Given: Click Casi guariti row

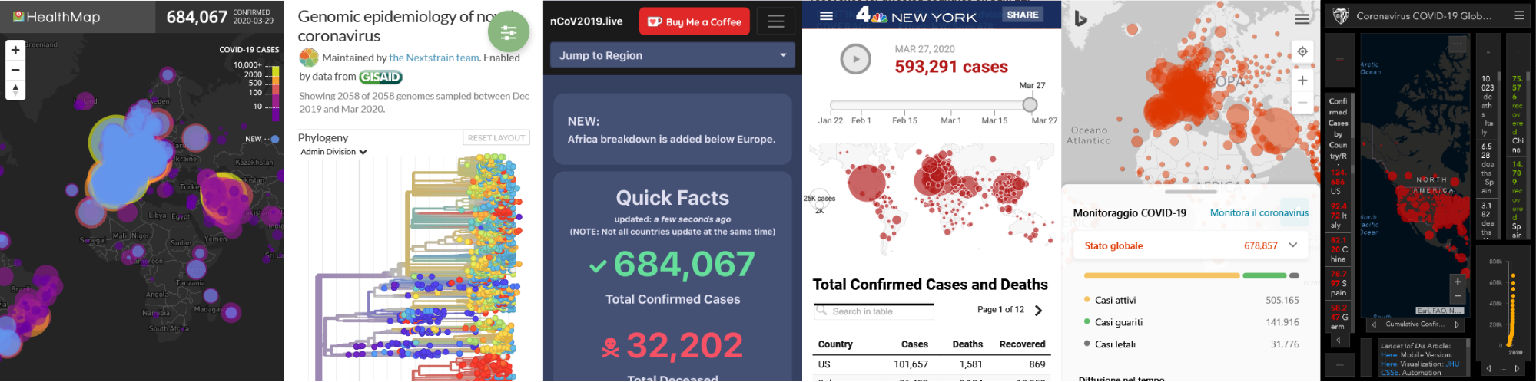Looking at the screenshot, I should point(1191,322).
